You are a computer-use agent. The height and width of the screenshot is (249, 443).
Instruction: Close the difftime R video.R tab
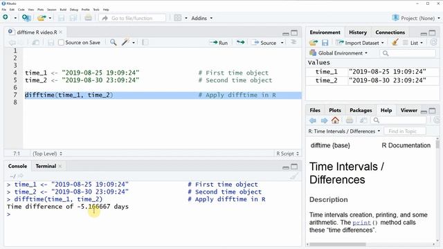pyautogui.click(x=60, y=33)
